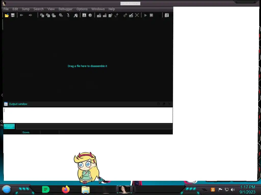Viewport: 261px width, 195px height.
Task: Click the play start process button
Action: (x=146, y=15)
